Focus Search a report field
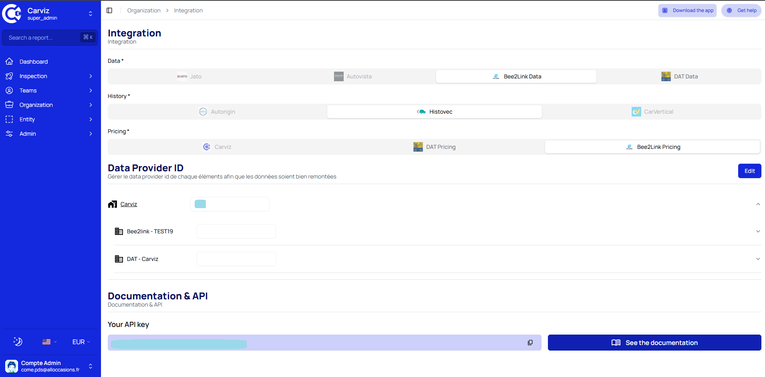 pos(50,38)
